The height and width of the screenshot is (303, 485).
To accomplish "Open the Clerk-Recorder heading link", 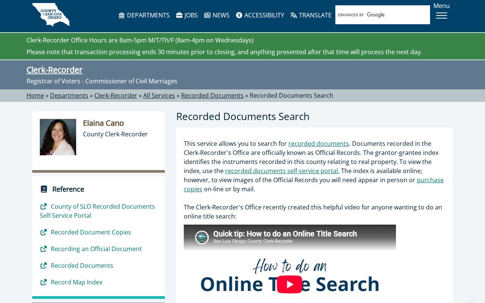I will point(55,70).
